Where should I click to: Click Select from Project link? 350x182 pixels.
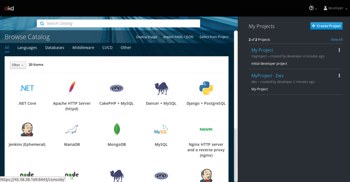point(214,37)
